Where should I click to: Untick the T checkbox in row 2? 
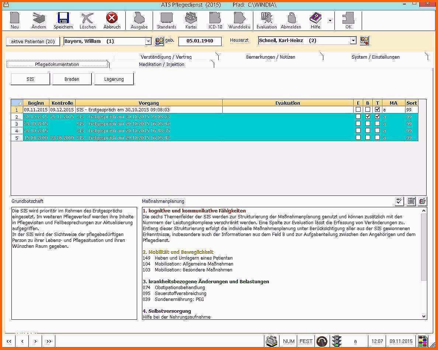point(378,117)
